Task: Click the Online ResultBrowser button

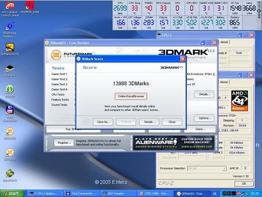Action: coord(131,96)
